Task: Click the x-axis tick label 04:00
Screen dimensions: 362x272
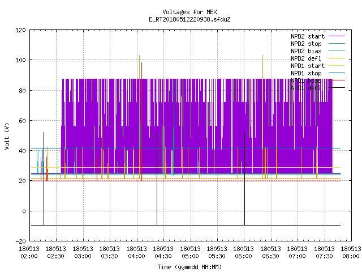Action: [x=137, y=257]
